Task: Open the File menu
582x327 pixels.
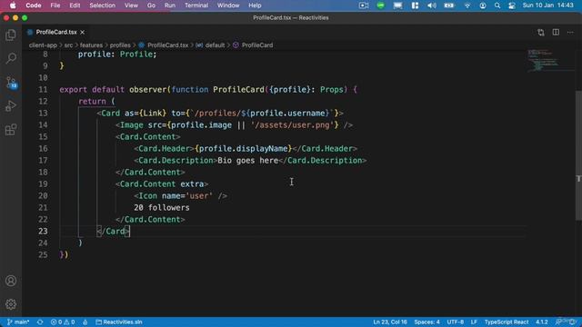Action: [x=55, y=5]
